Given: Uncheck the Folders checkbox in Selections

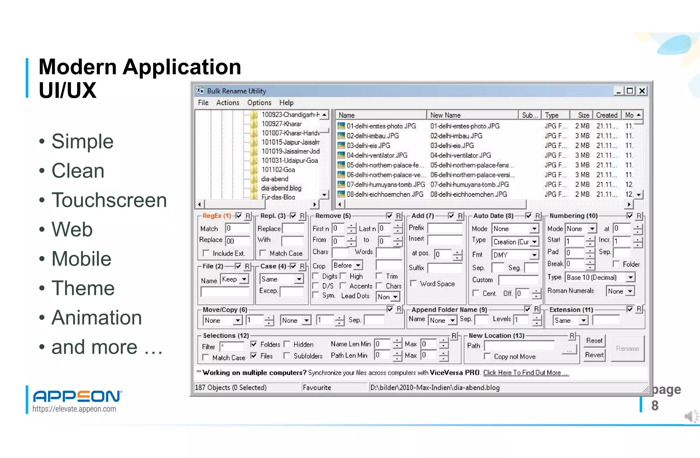Looking at the screenshot, I should 254,344.
